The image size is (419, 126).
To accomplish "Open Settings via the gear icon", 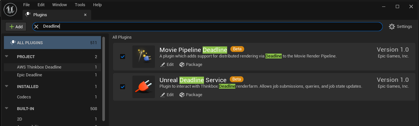I will [x=392, y=27].
